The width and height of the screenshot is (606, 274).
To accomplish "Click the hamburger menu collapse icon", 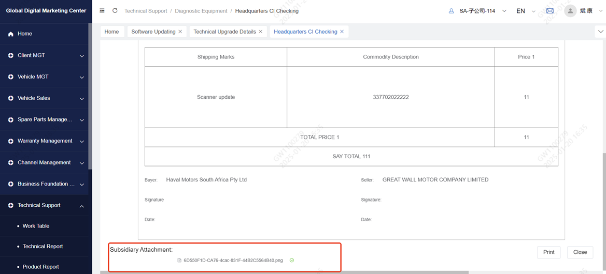I will click(102, 11).
